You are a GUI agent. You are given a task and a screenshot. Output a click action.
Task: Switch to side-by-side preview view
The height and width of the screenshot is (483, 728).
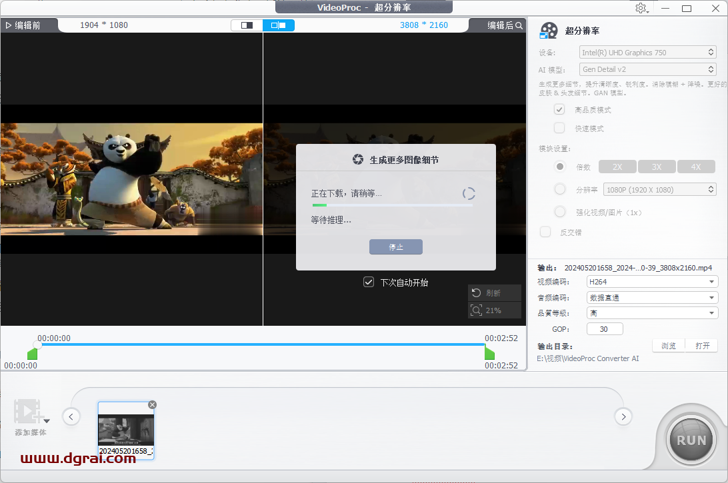tap(279, 25)
